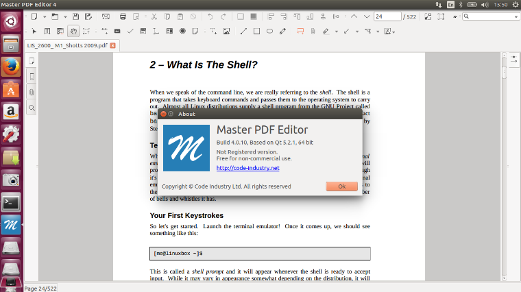Viewport: 521px width, 292px height.
Task: Click the vertical scrollbar thumb
Action: [504, 72]
